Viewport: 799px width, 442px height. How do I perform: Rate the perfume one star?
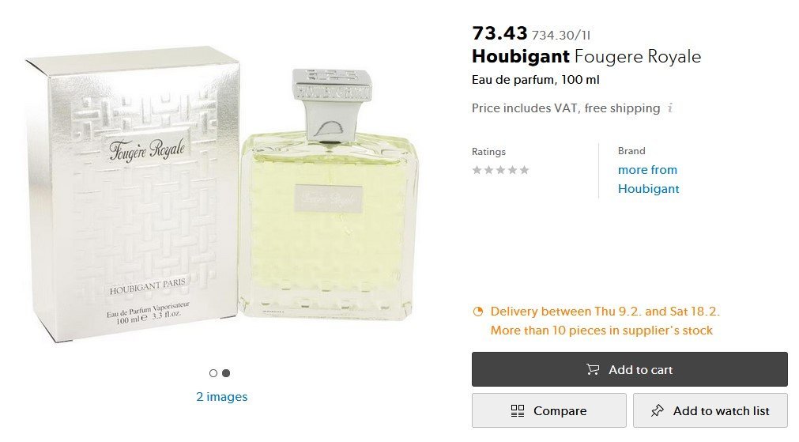tap(477, 170)
